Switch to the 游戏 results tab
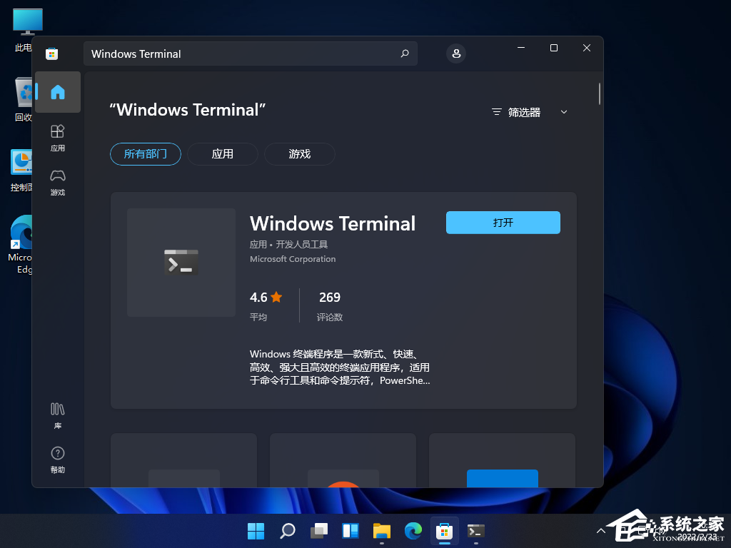 click(299, 153)
